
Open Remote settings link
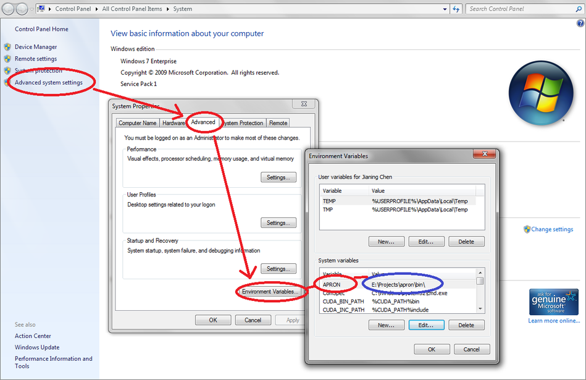coord(36,59)
